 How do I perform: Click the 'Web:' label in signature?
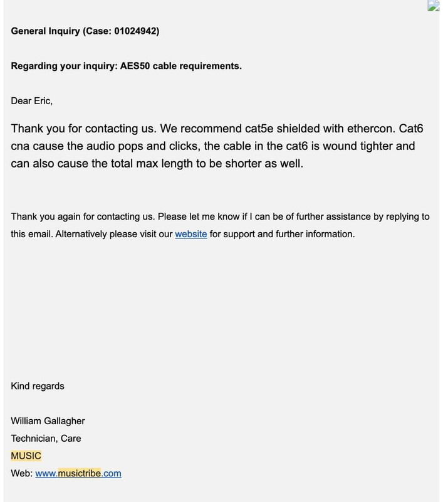[22, 473]
